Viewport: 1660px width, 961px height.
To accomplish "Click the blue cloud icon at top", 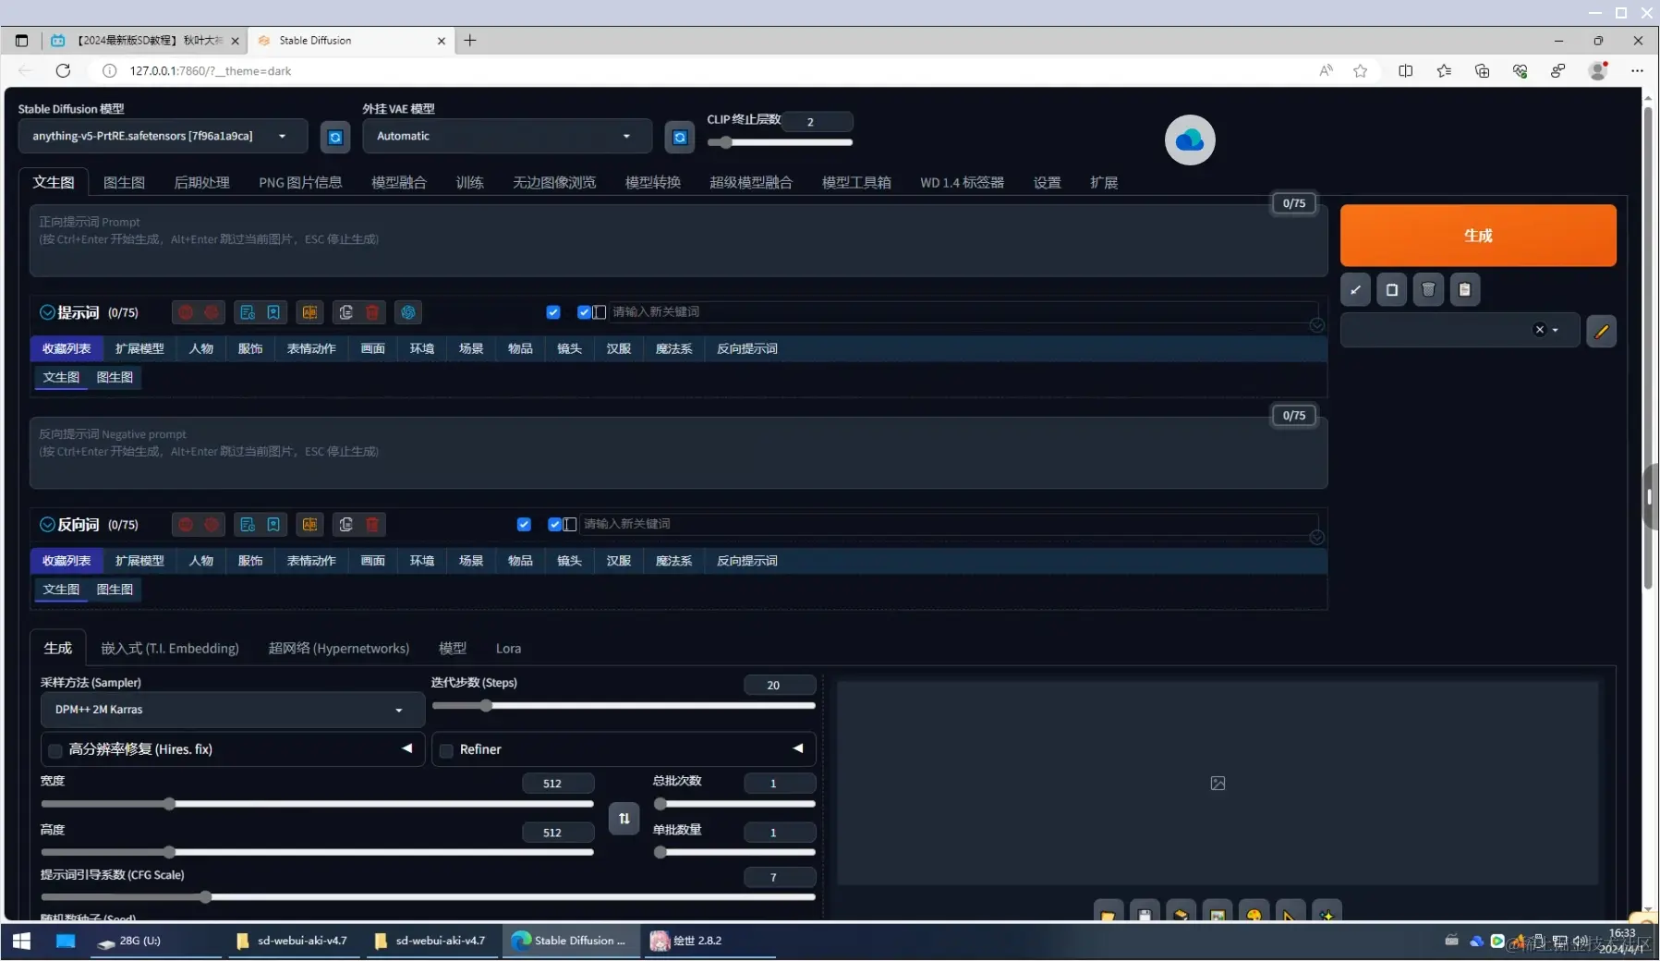I will click(1190, 140).
